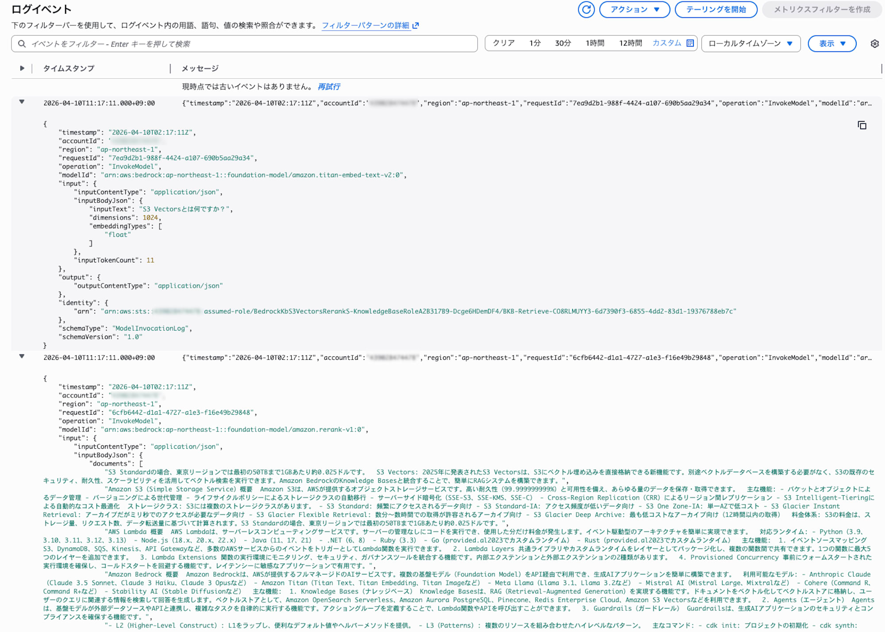Select the 30分 time range

563,43
